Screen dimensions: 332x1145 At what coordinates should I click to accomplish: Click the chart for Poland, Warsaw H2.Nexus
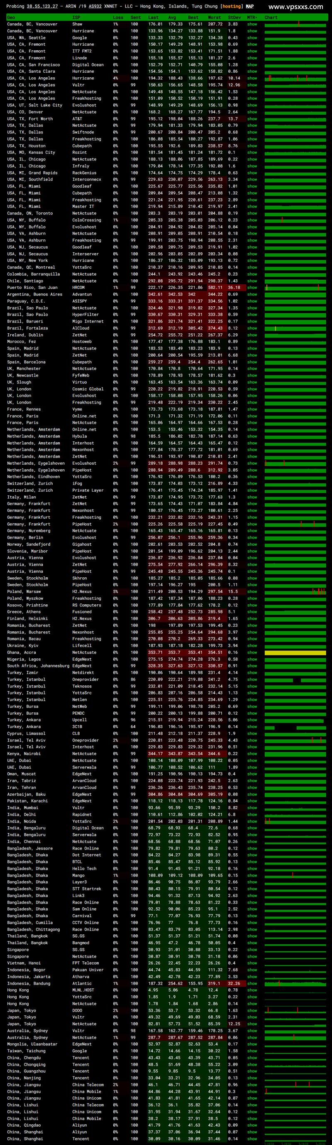point(295,591)
